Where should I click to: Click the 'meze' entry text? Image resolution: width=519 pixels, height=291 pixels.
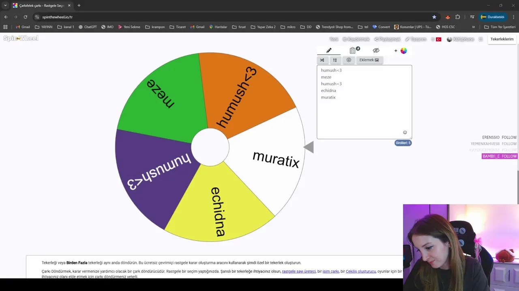(326, 77)
